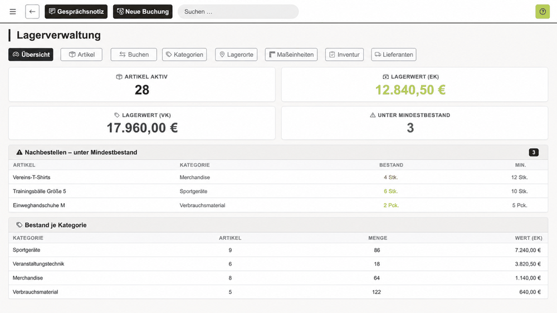
Task: Click the Wert value 7.240,00 €
Action: 528,250
